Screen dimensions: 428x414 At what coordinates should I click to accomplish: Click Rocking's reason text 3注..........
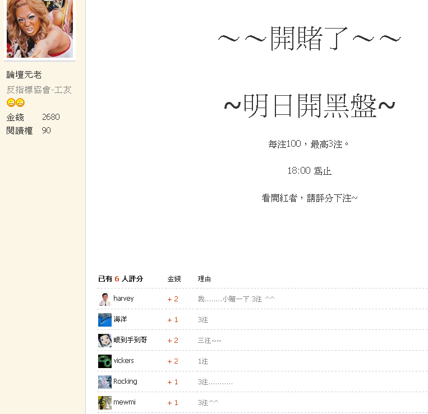coord(215,382)
